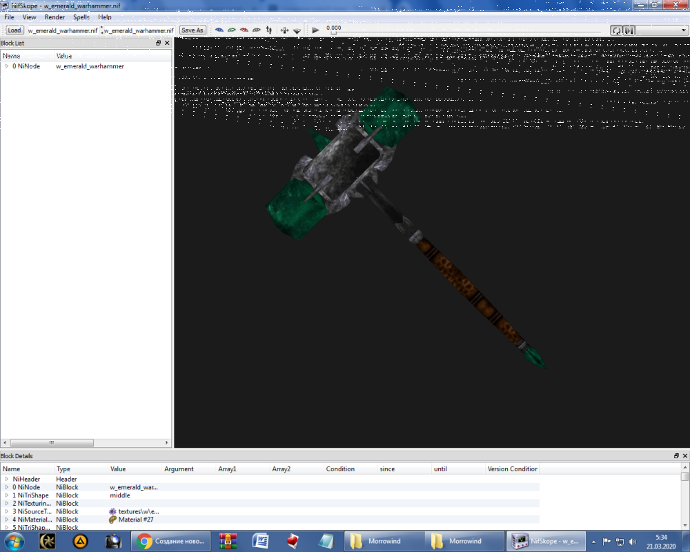
Task: Open the File menu
Action: point(9,17)
